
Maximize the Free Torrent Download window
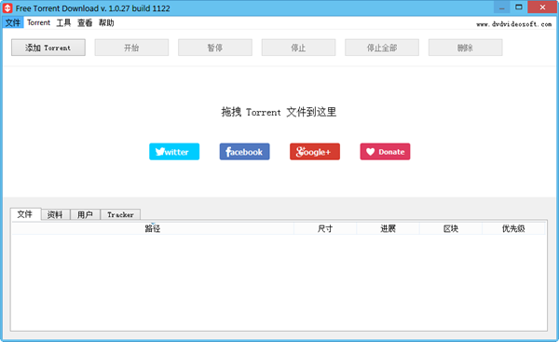pyautogui.click(x=519, y=7)
